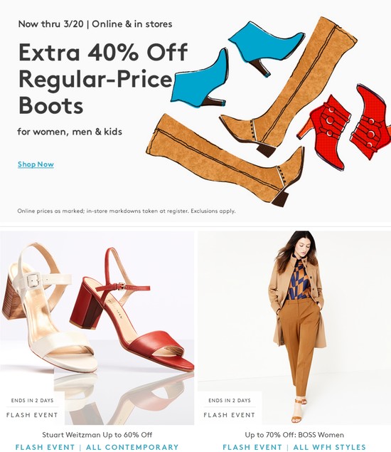This screenshot has width=391, height=452.
Task: Click Up to 70% Off: BOSS Women title
Action: click(x=294, y=435)
